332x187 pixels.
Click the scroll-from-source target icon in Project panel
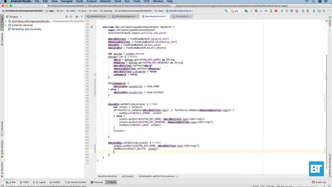point(66,17)
